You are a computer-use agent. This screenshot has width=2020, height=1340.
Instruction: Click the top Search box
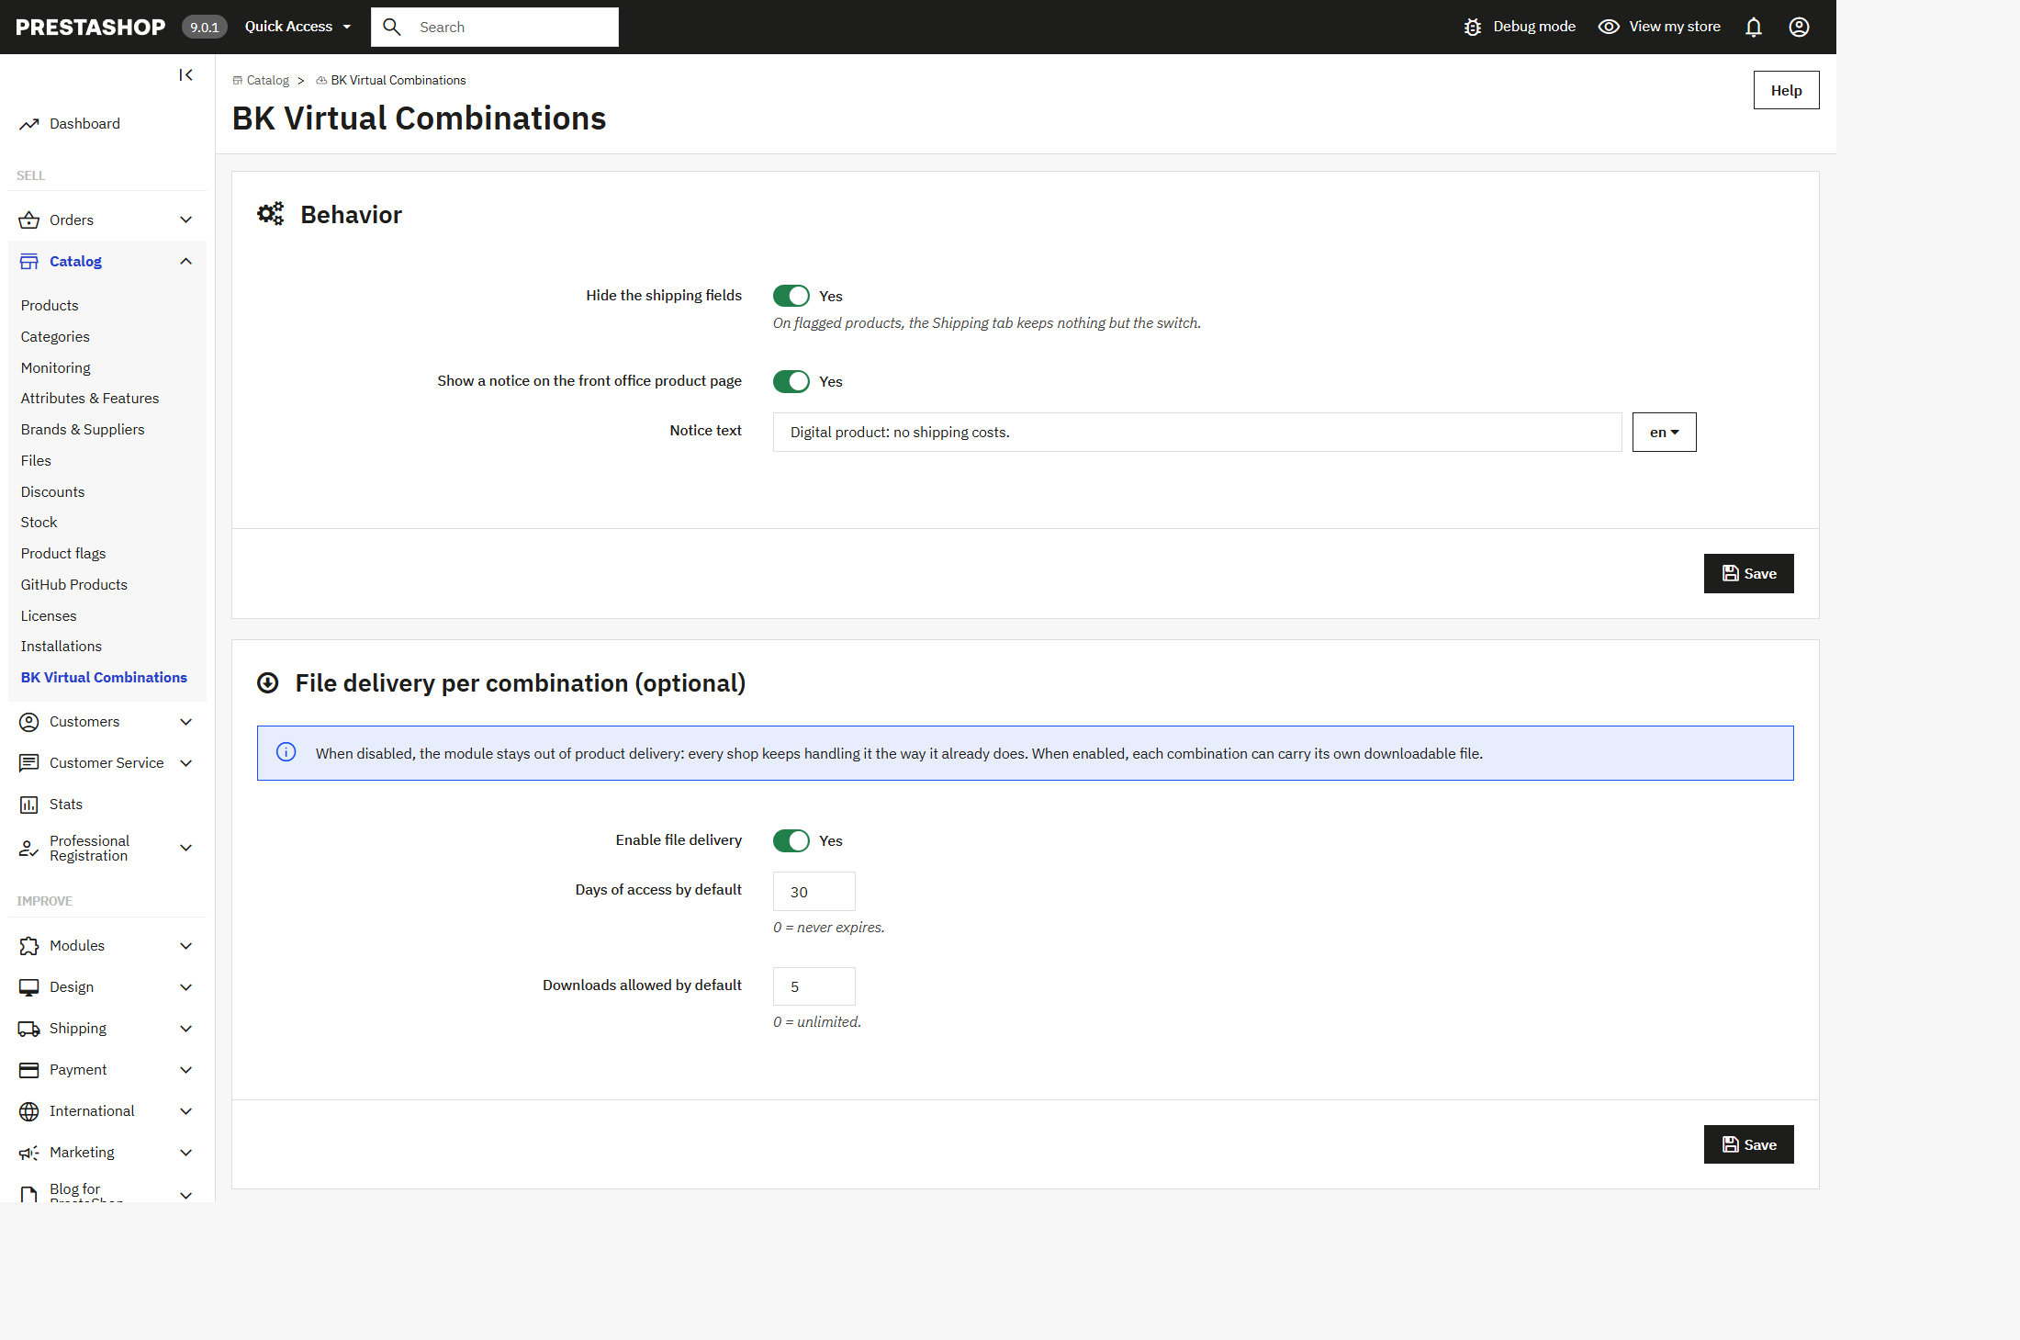[495, 27]
